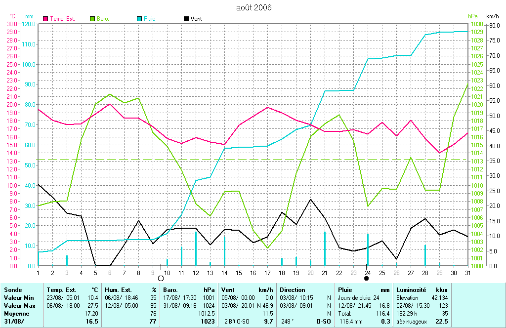The height and width of the screenshot is (328, 506).
Task: Click the Luminosité column header
Action: click(x=412, y=290)
